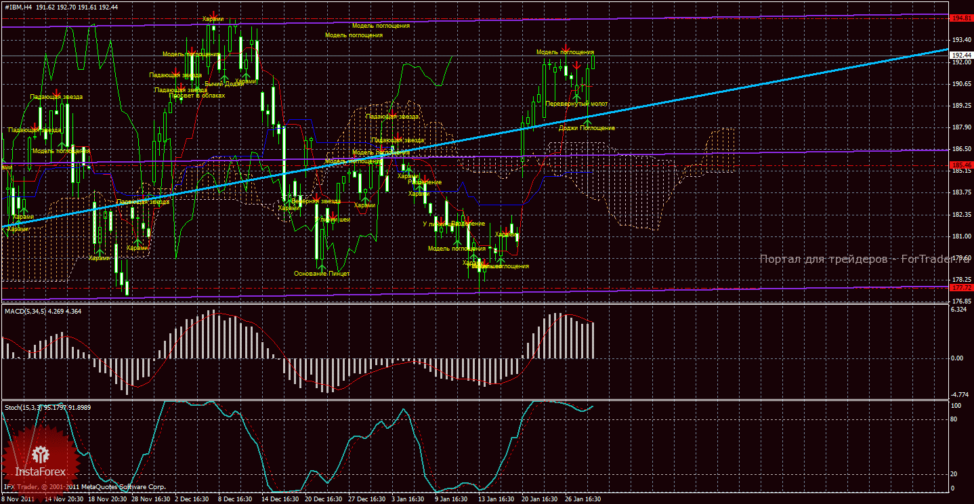Click the #IBM,H4 chart title
The width and height of the screenshot is (974, 504).
(19, 7)
